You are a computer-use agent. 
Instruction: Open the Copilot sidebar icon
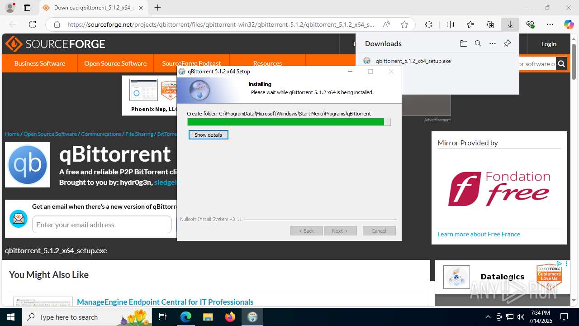[x=569, y=24]
